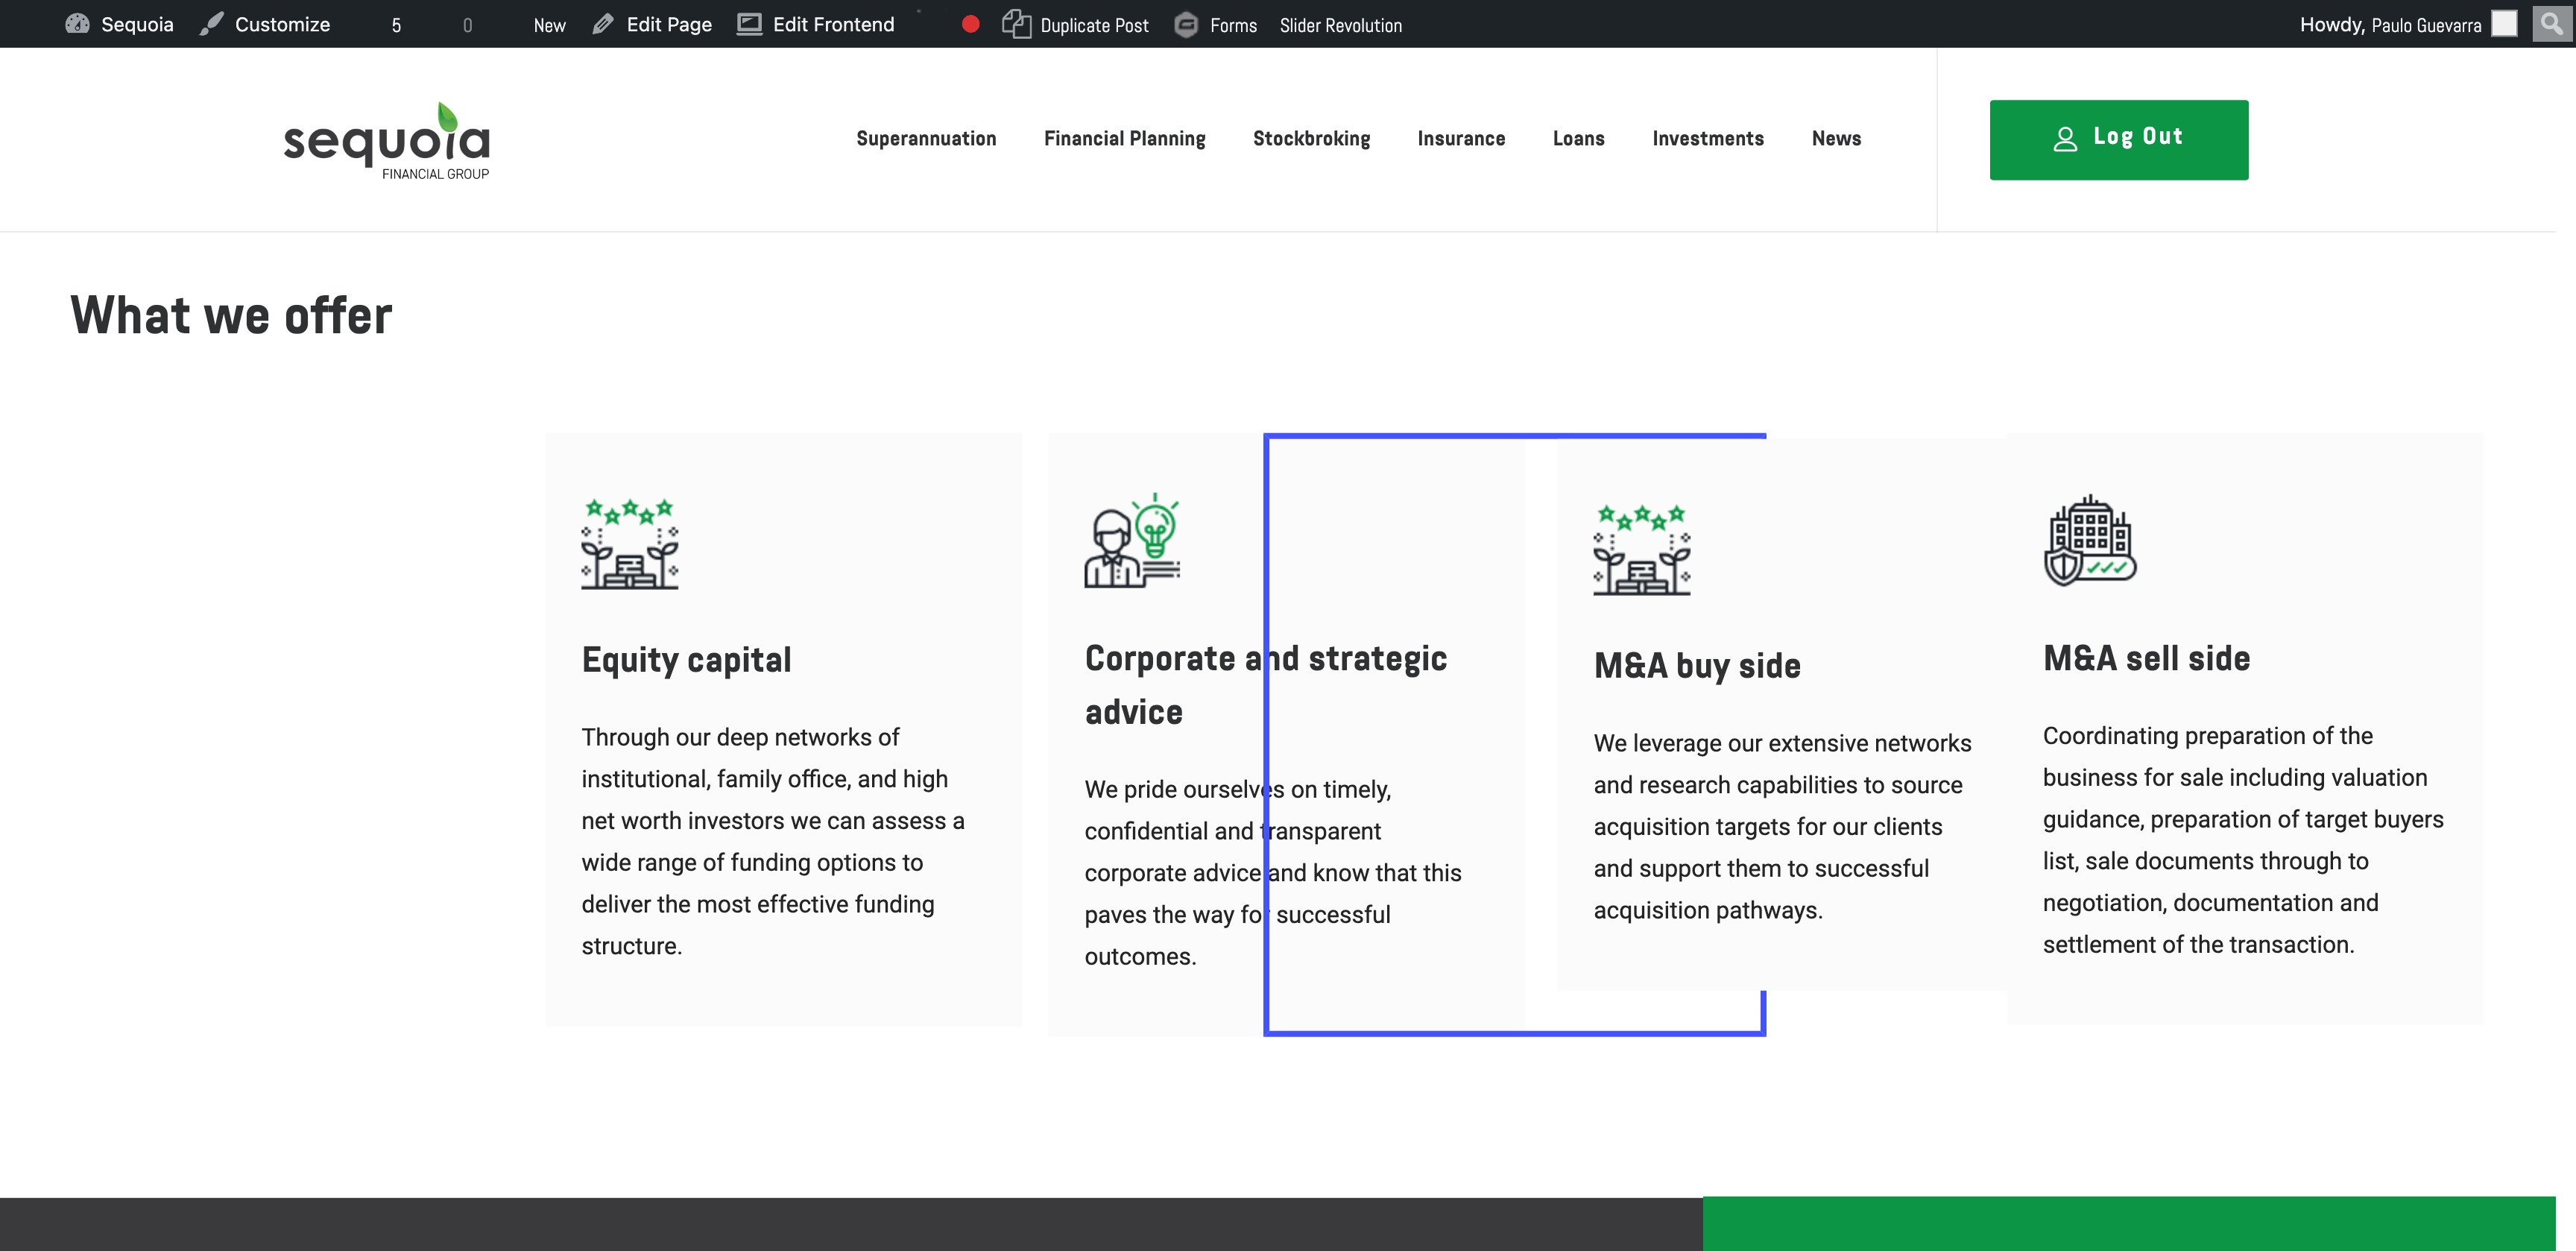Open the Superannuation menu item
Viewport: 2576px width, 1251px height.
pos(926,139)
